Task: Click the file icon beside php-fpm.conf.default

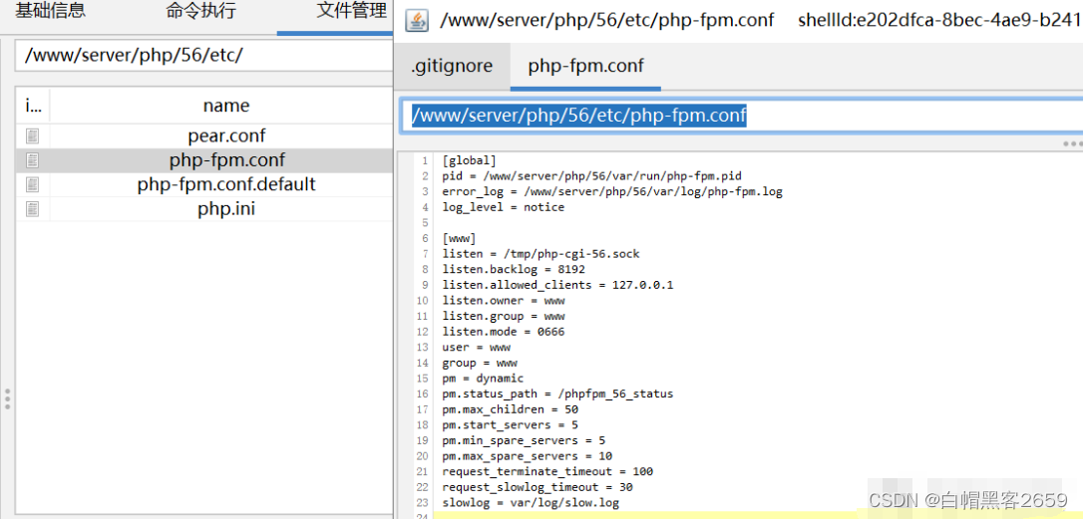Action: 33,184
